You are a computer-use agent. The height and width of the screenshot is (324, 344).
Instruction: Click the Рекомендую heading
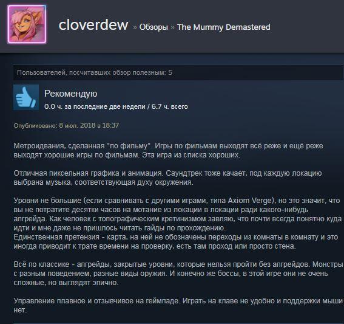(x=70, y=94)
